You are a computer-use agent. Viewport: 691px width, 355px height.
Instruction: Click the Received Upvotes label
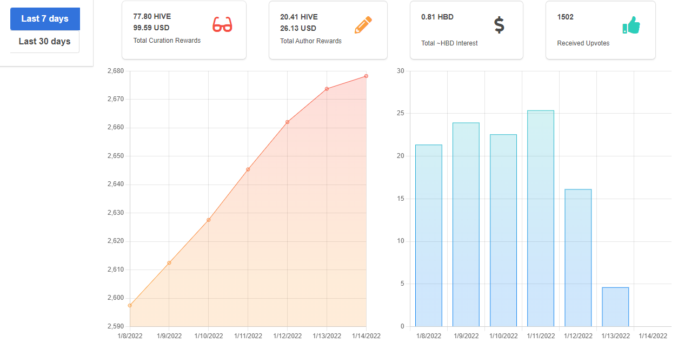[x=583, y=43]
